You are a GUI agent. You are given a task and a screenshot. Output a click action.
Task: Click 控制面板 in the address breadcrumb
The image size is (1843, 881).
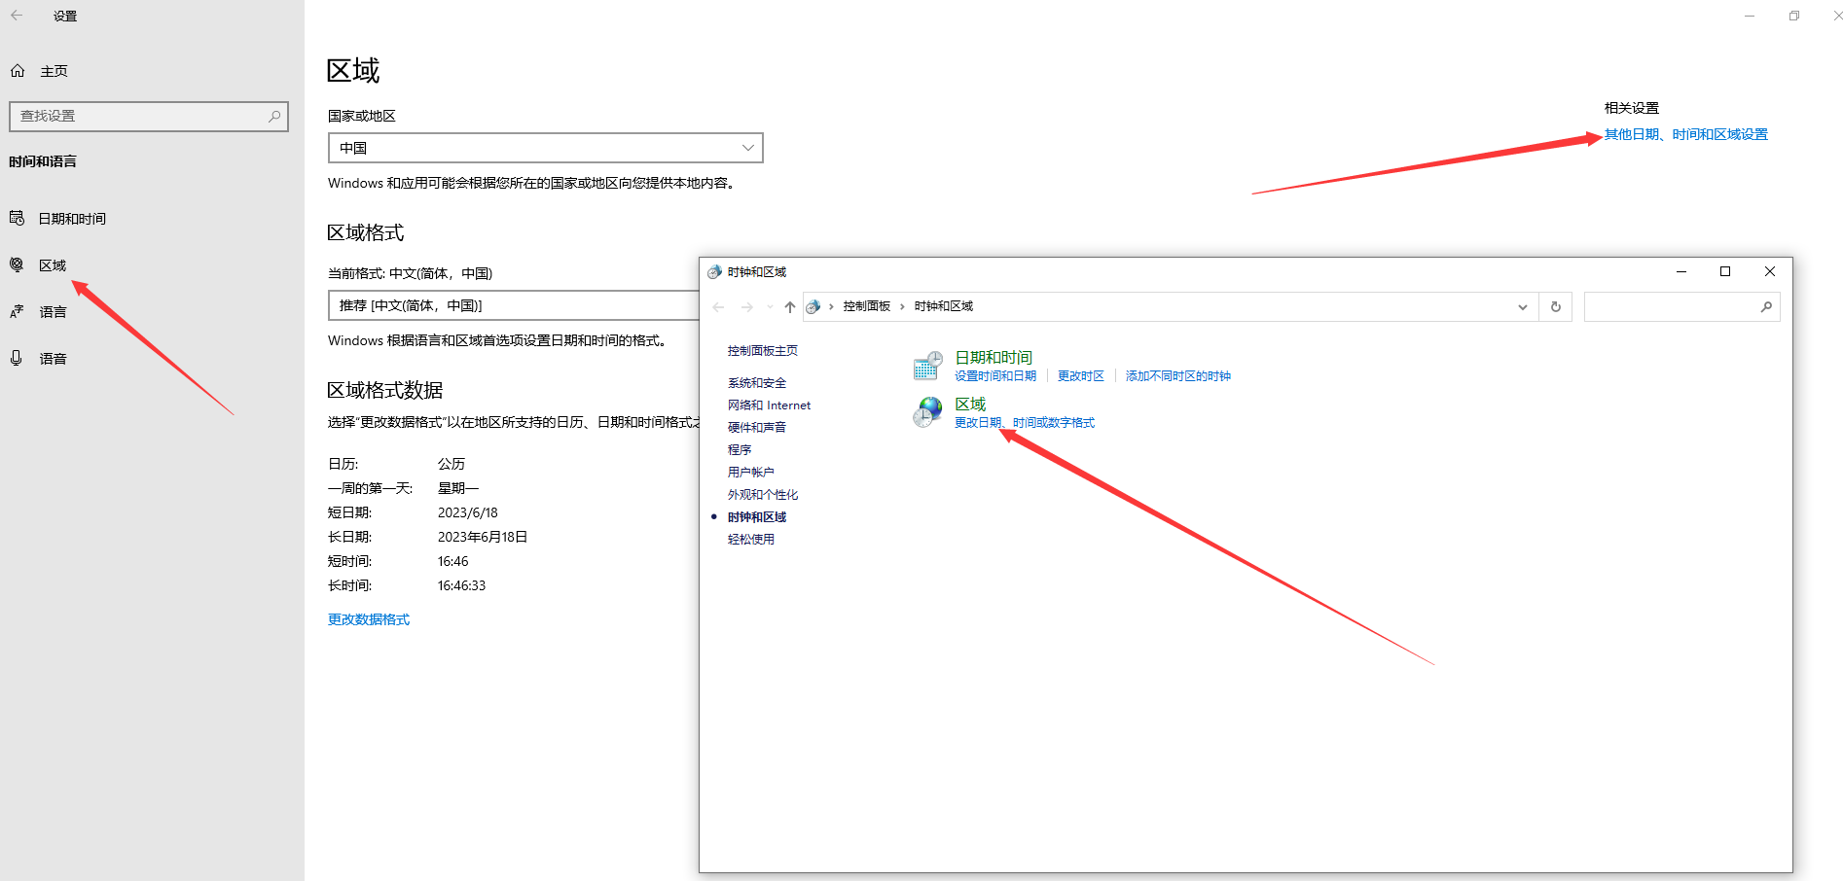(x=867, y=306)
